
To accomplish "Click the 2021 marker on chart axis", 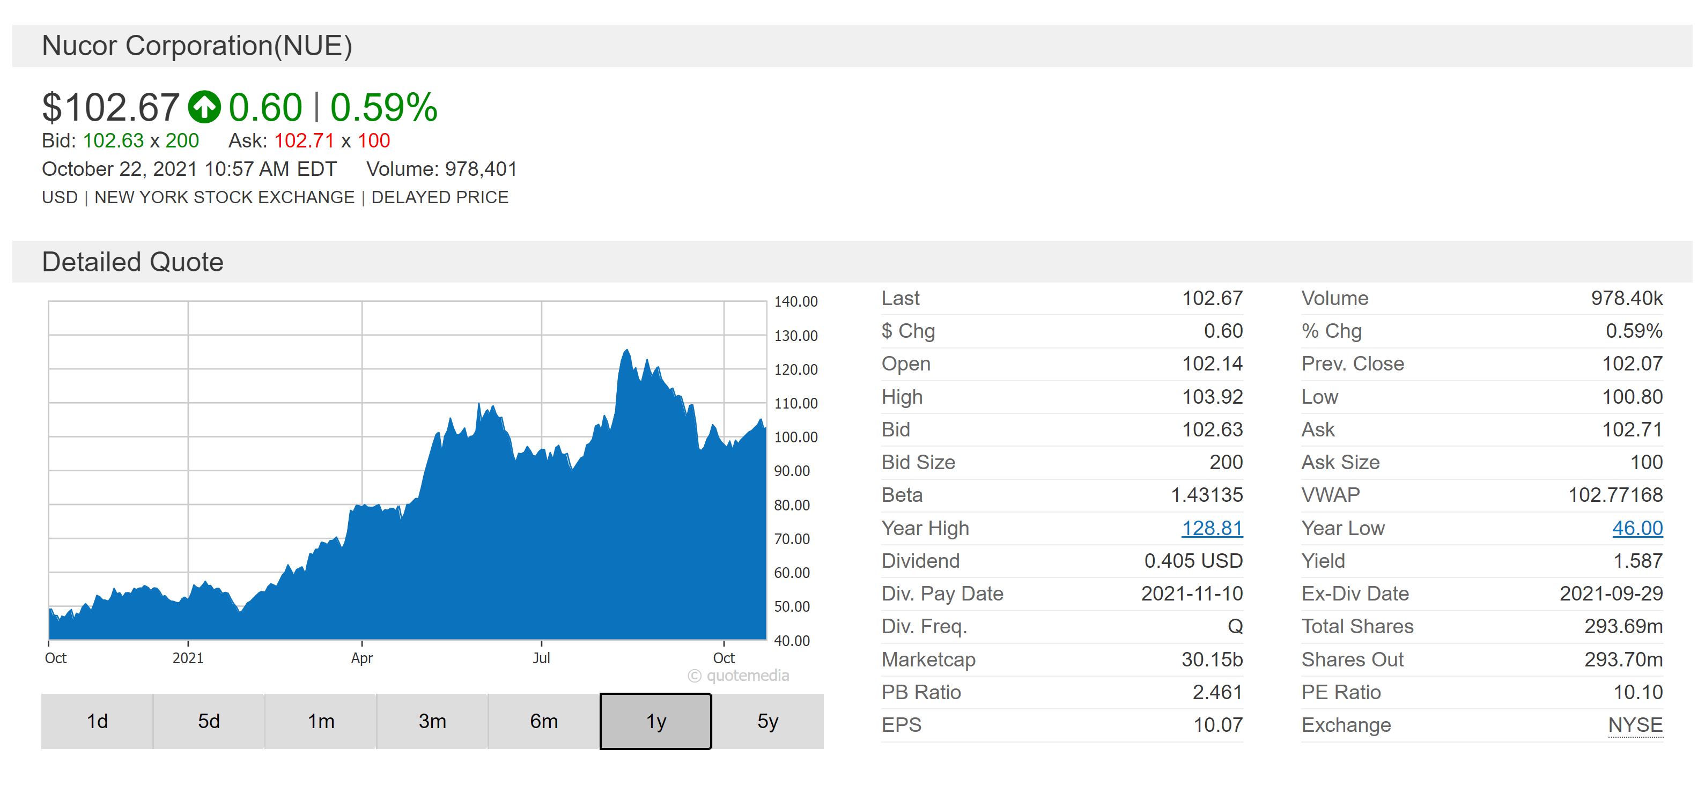I will point(188,658).
